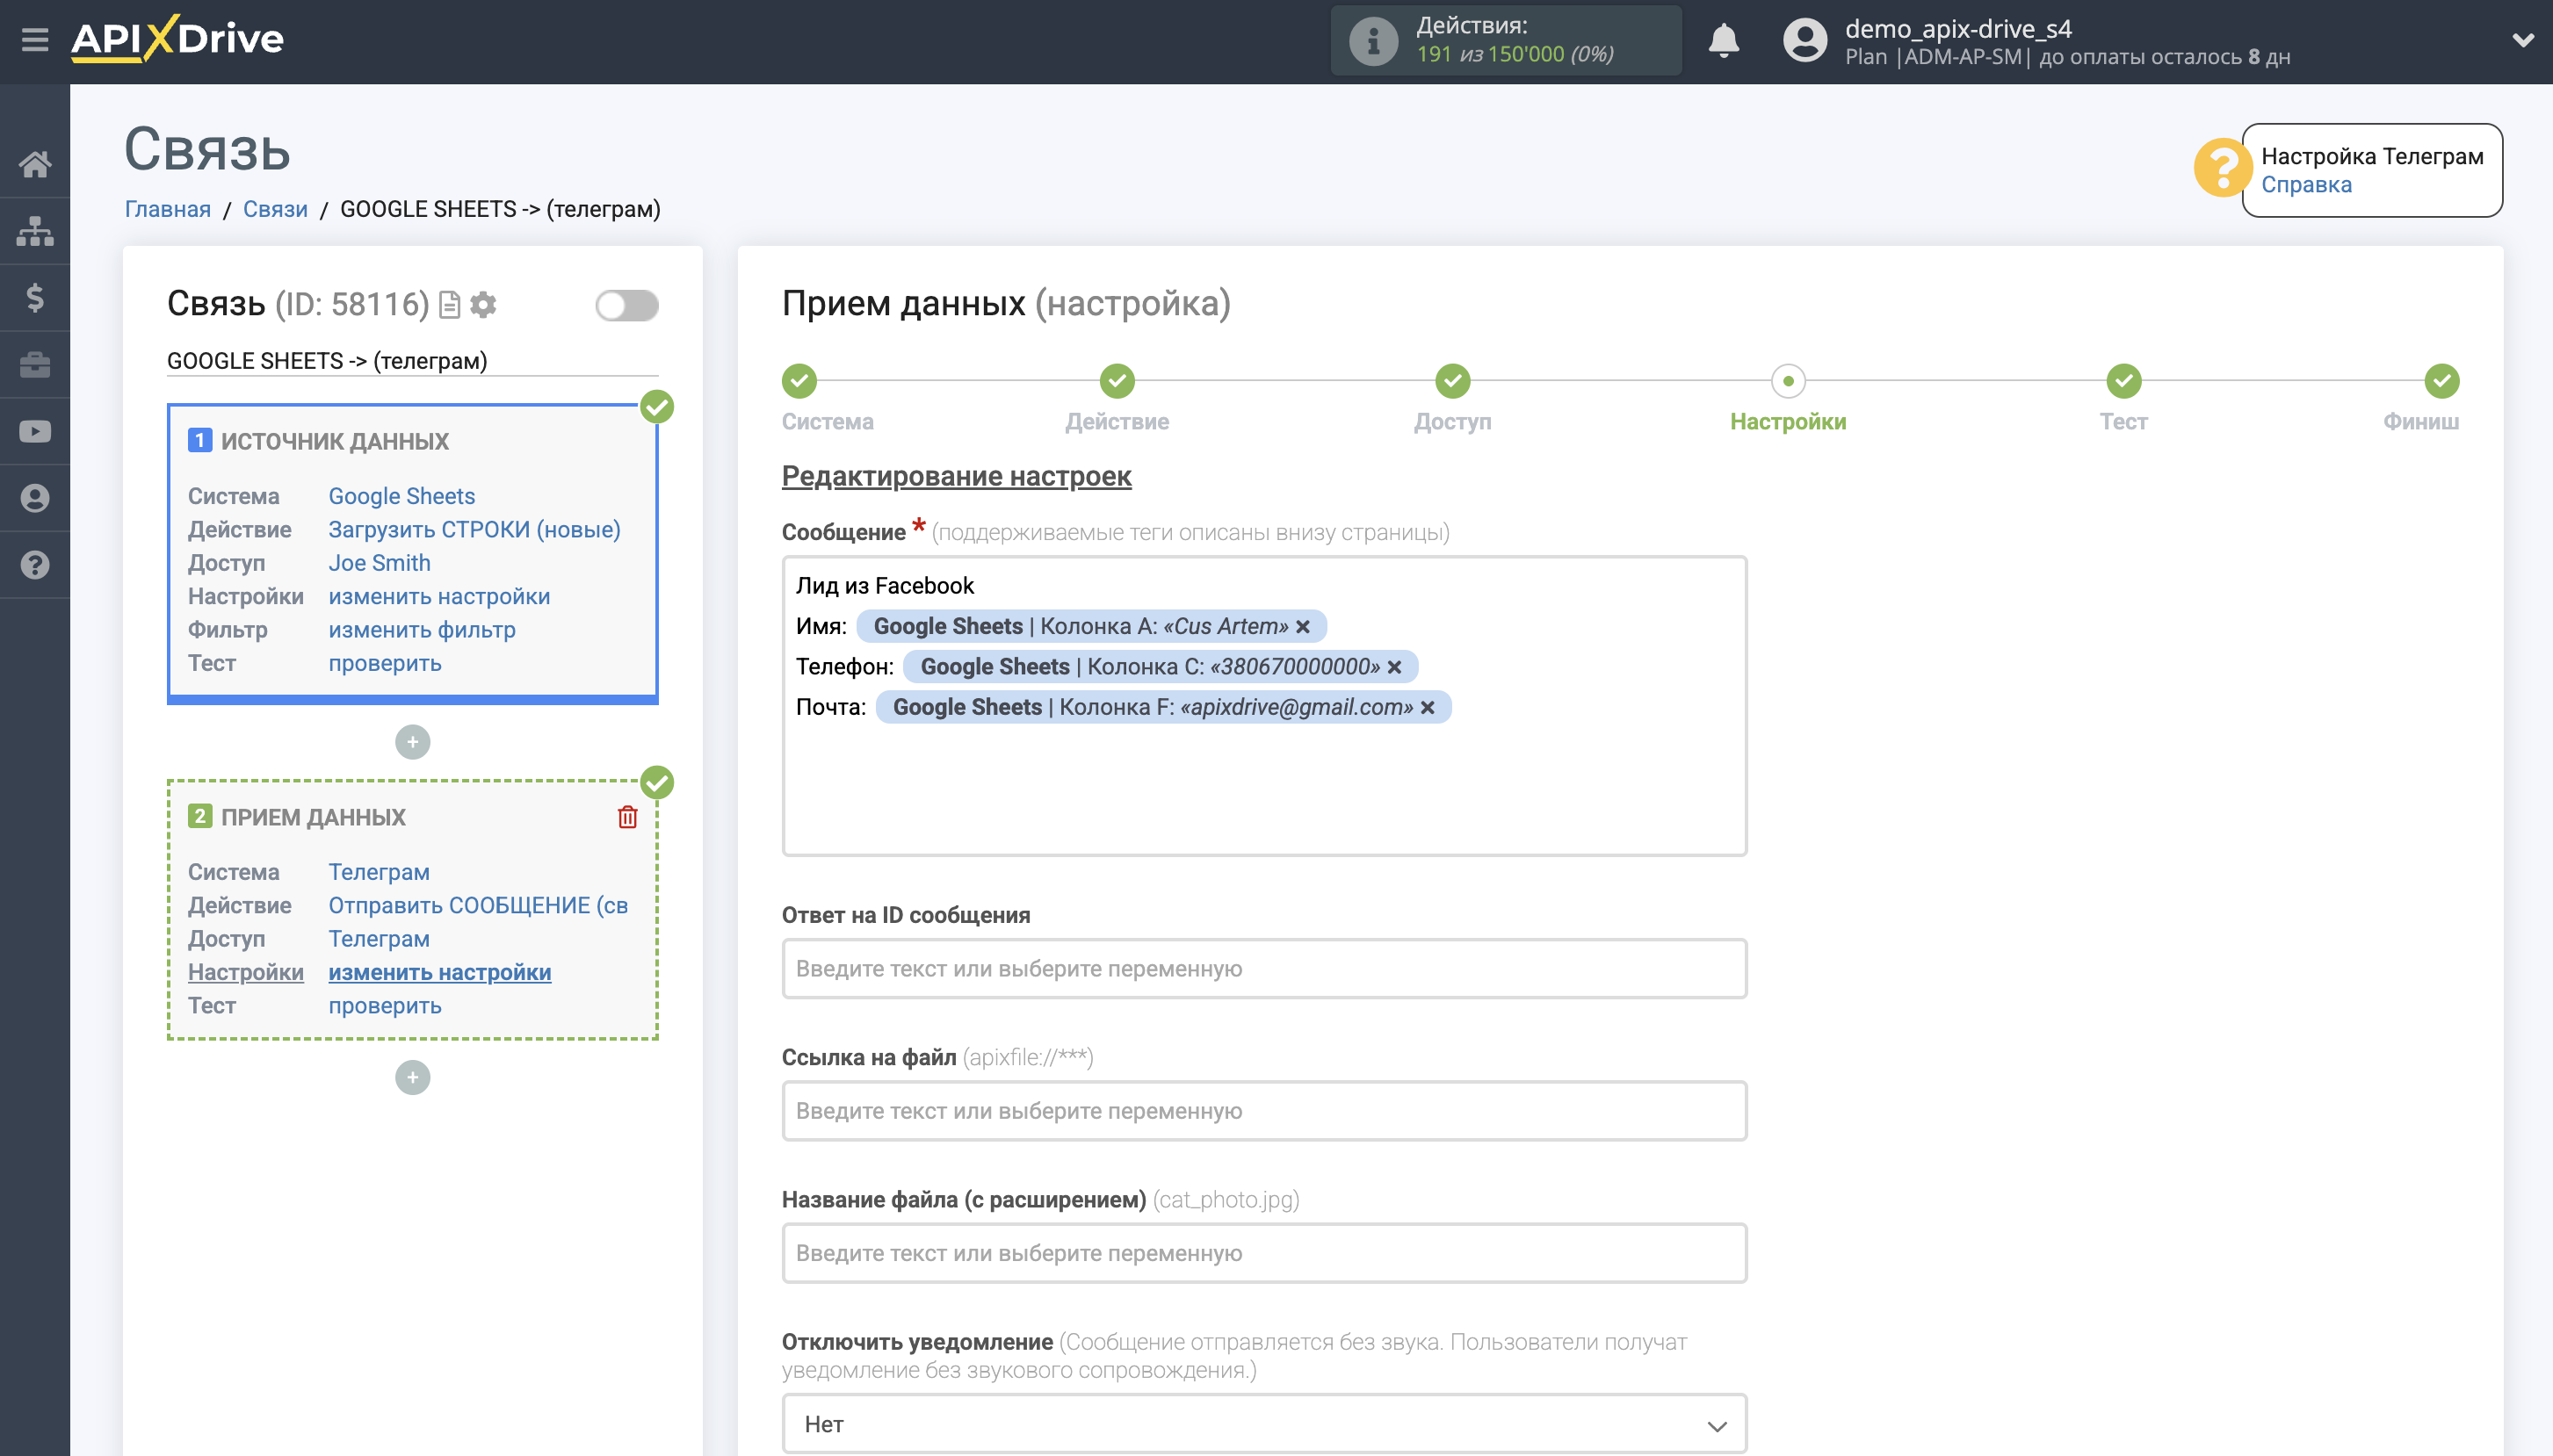The width and height of the screenshot is (2553, 1456).
Task: Delete ПРИЕМ ДАННЫХ block via trash icon
Action: [626, 816]
